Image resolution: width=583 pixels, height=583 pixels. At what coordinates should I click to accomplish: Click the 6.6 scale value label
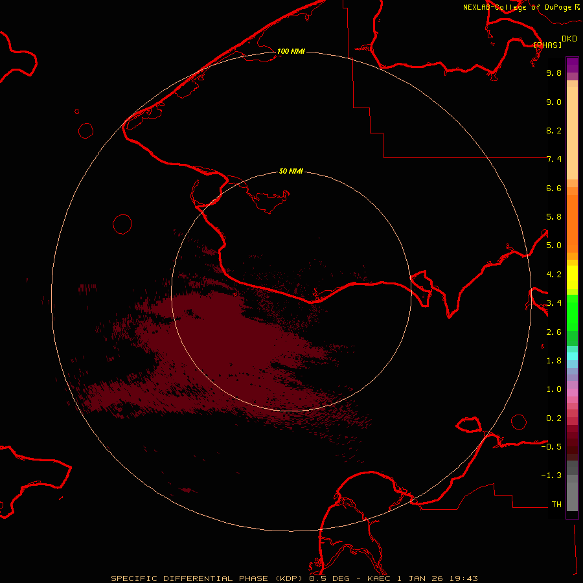click(554, 188)
